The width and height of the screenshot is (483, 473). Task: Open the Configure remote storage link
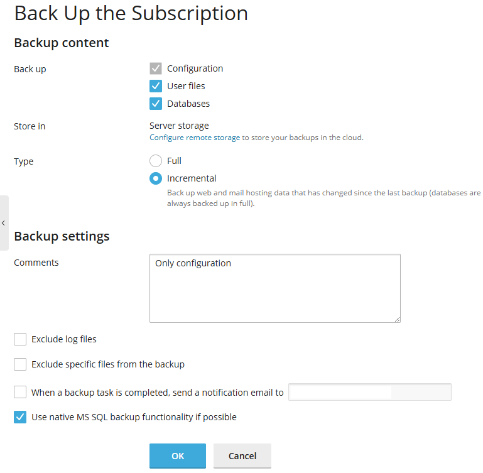tap(194, 138)
